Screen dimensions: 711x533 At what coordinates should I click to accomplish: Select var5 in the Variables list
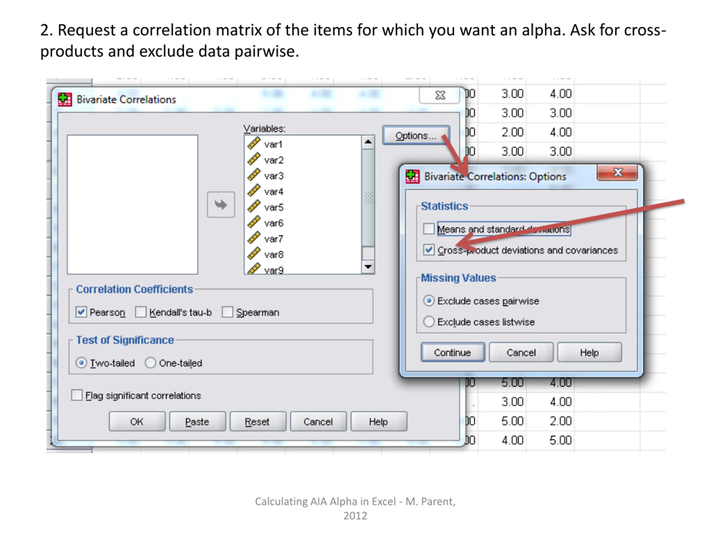(274, 207)
